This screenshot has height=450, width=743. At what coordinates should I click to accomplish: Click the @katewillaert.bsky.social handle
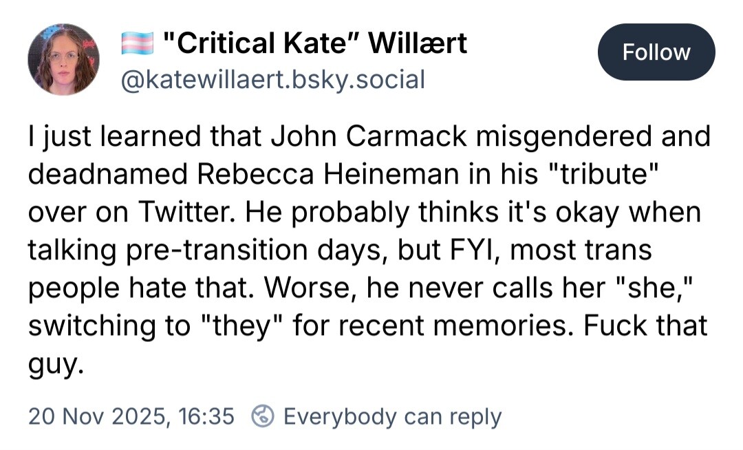point(272,81)
